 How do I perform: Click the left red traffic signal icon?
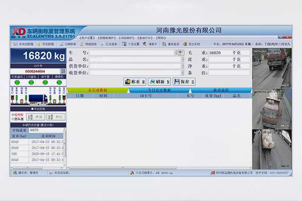(x=13, y=98)
